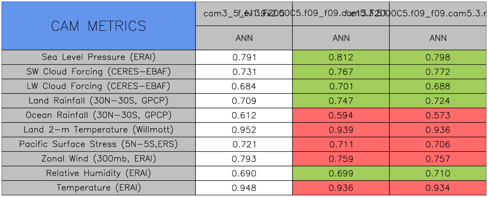Select the LW Cloud Forcing row label
Viewport: 488px width, 197px height.
coord(99,86)
